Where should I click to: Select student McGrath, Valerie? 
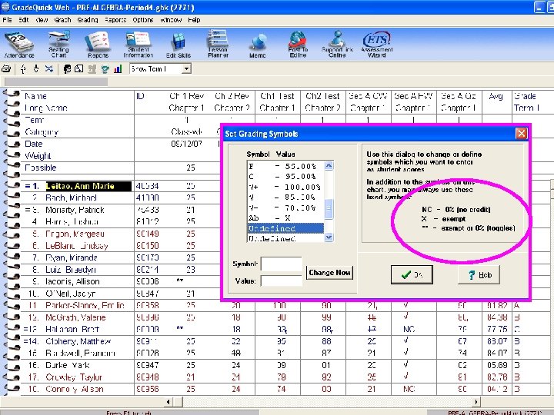pyautogui.click(x=75, y=317)
